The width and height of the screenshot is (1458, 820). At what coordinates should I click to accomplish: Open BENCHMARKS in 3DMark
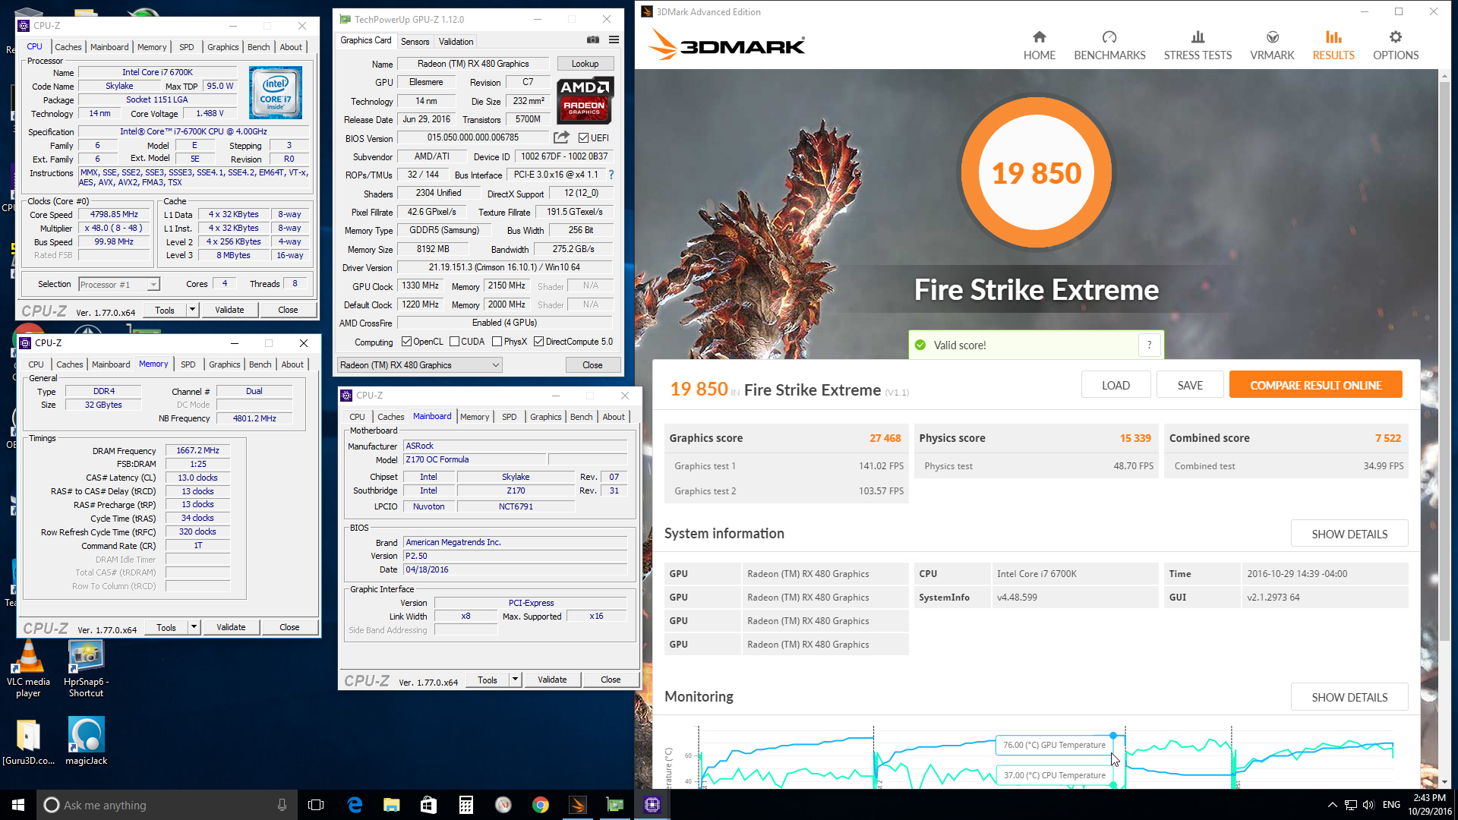pos(1109,46)
